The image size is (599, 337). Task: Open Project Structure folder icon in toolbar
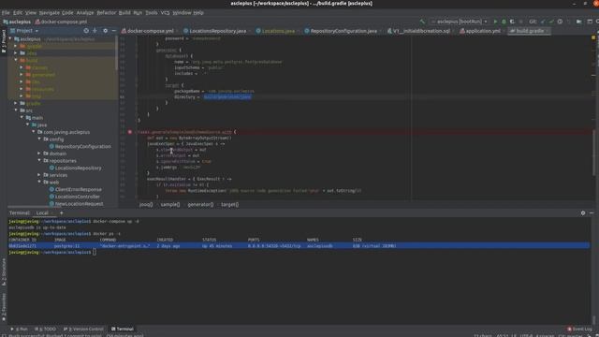point(579,22)
